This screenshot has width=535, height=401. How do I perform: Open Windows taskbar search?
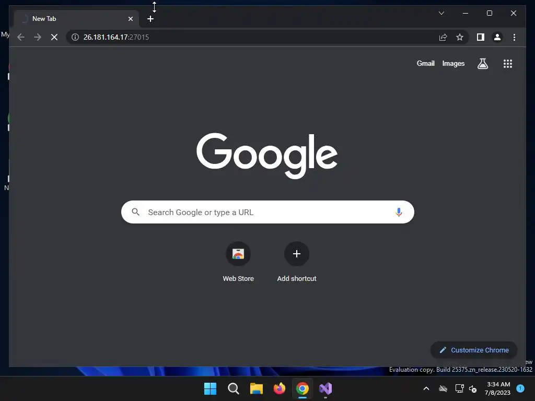click(x=234, y=388)
